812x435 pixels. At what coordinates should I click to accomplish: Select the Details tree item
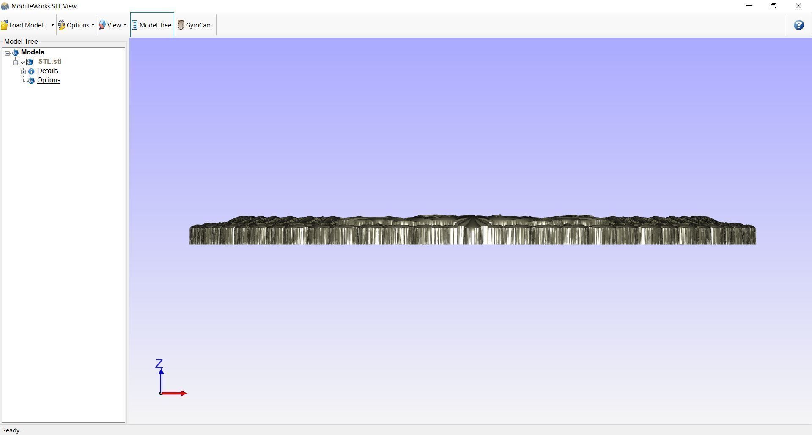click(x=47, y=71)
